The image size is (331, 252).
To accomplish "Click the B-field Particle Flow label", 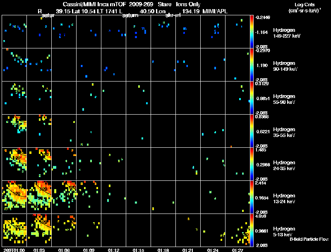I will (309, 239).
